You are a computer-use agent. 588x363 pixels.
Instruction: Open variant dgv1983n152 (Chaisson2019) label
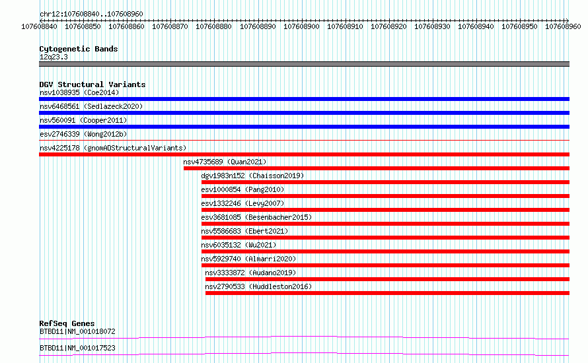coord(252,176)
